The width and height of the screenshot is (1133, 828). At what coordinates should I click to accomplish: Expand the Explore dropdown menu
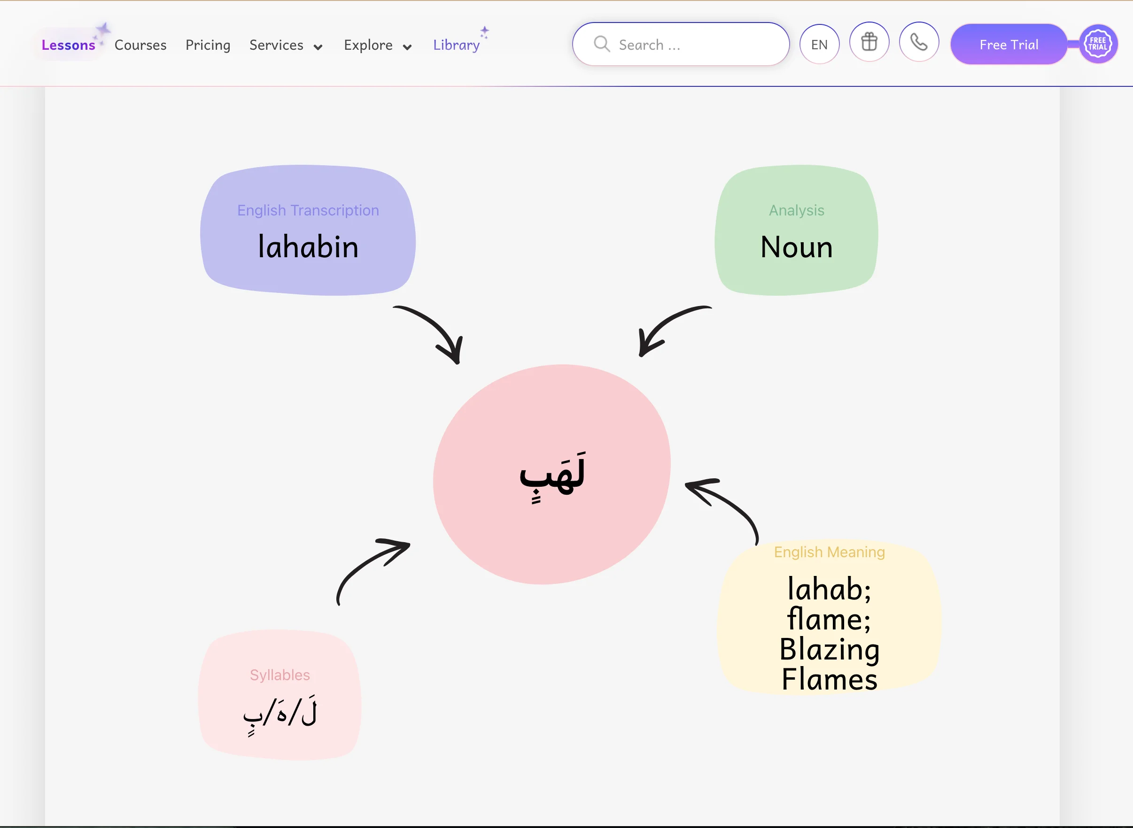[378, 45]
